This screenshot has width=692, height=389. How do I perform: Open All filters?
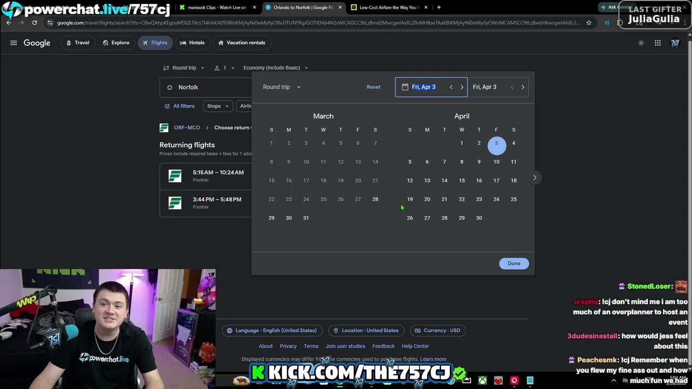click(x=179, y=106)
